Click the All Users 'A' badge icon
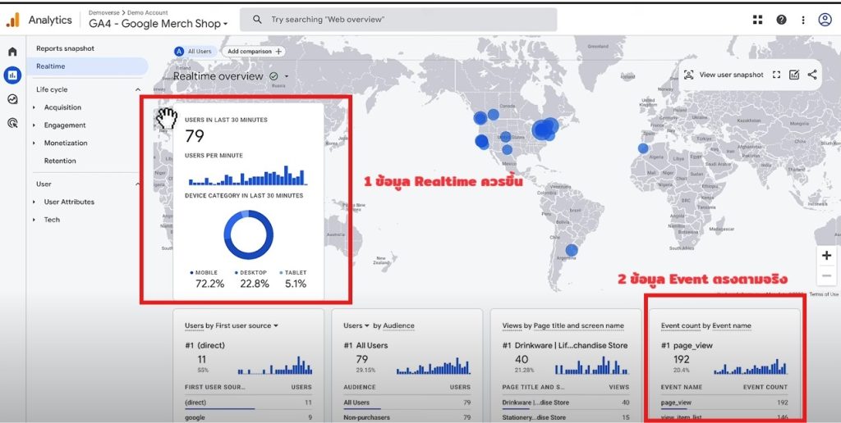The width and height of the screenshot is (841, 423). (x=179, y=52)
